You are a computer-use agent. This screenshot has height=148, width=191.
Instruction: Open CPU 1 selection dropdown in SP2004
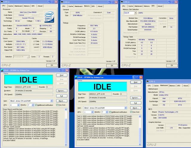click(92, 112)
